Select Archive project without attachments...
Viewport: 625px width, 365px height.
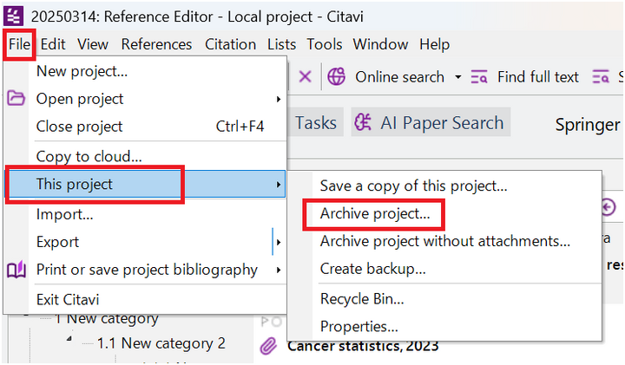click(444, 241)
